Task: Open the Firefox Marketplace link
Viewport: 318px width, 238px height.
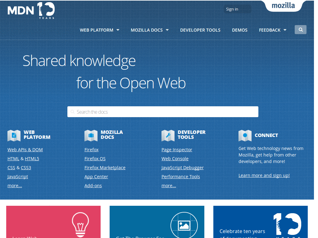Action: coord(105,168)
